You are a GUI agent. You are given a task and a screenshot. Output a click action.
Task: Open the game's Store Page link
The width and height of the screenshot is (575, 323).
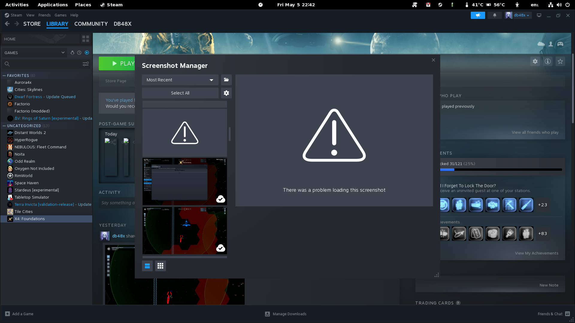(116, 81)
